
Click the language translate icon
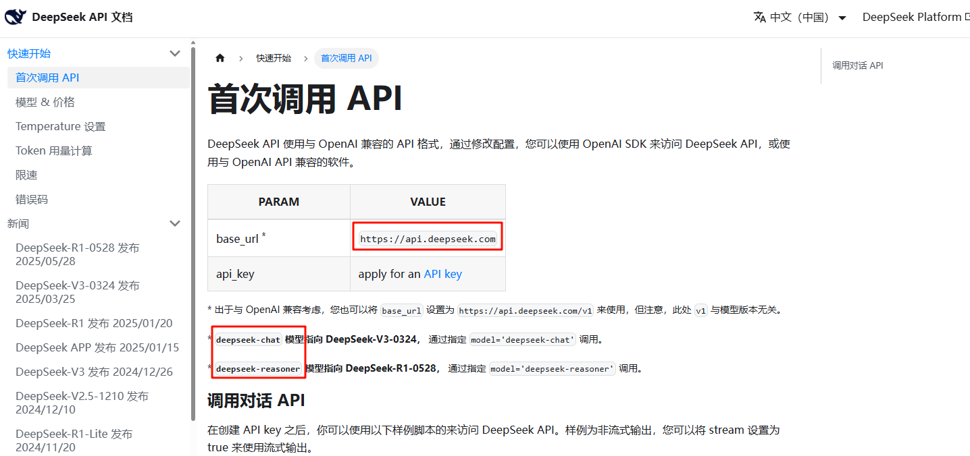(x=760, y=17)
